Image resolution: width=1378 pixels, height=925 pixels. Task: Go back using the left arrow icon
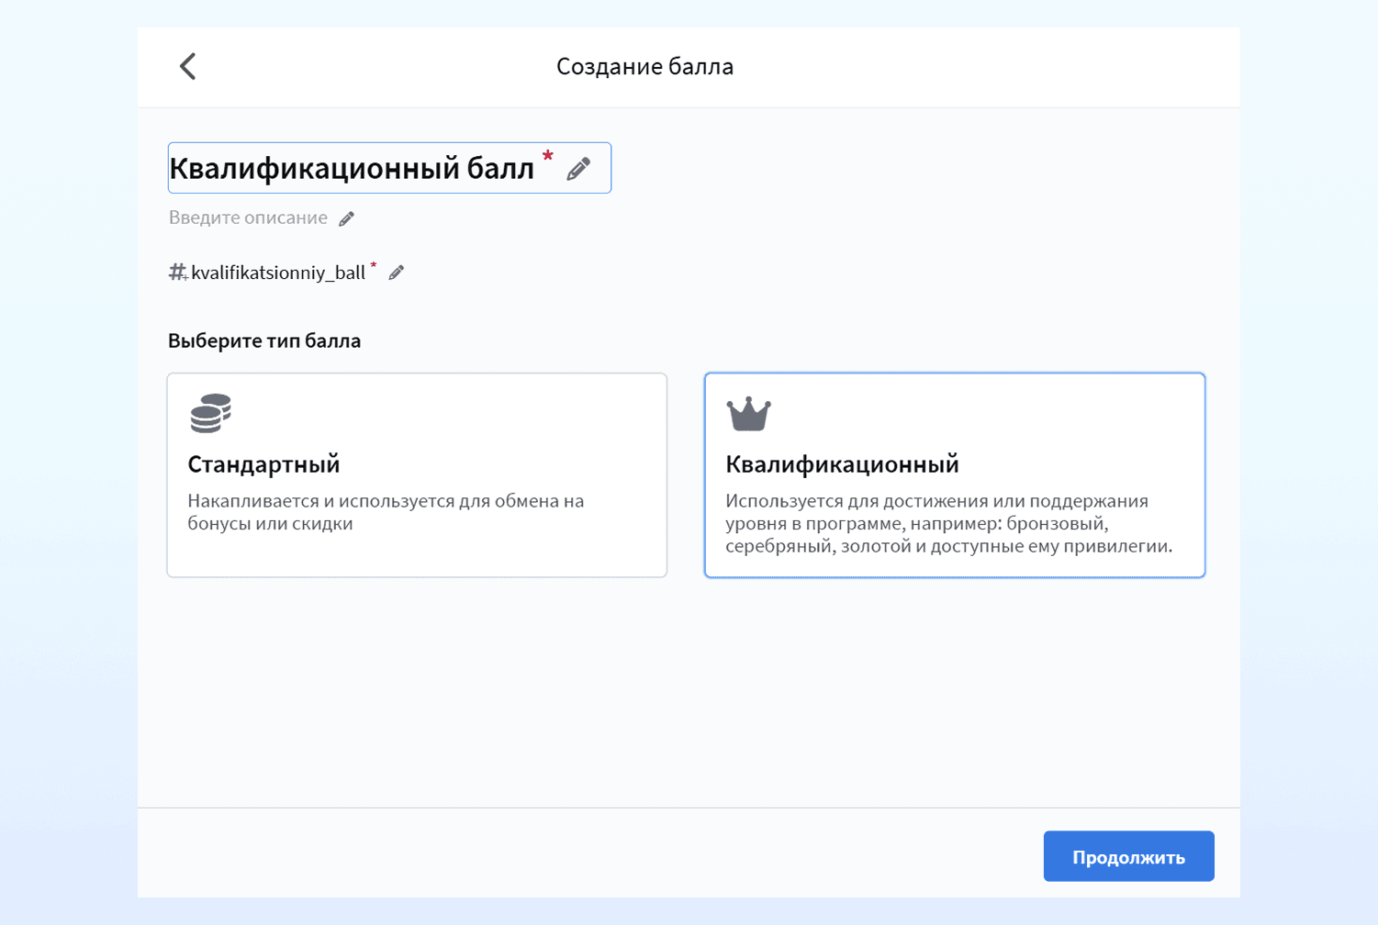(x=187, y=66)
